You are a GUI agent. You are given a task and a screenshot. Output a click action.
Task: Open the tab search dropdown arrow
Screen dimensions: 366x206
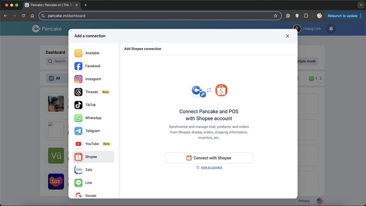coord(361,5)
